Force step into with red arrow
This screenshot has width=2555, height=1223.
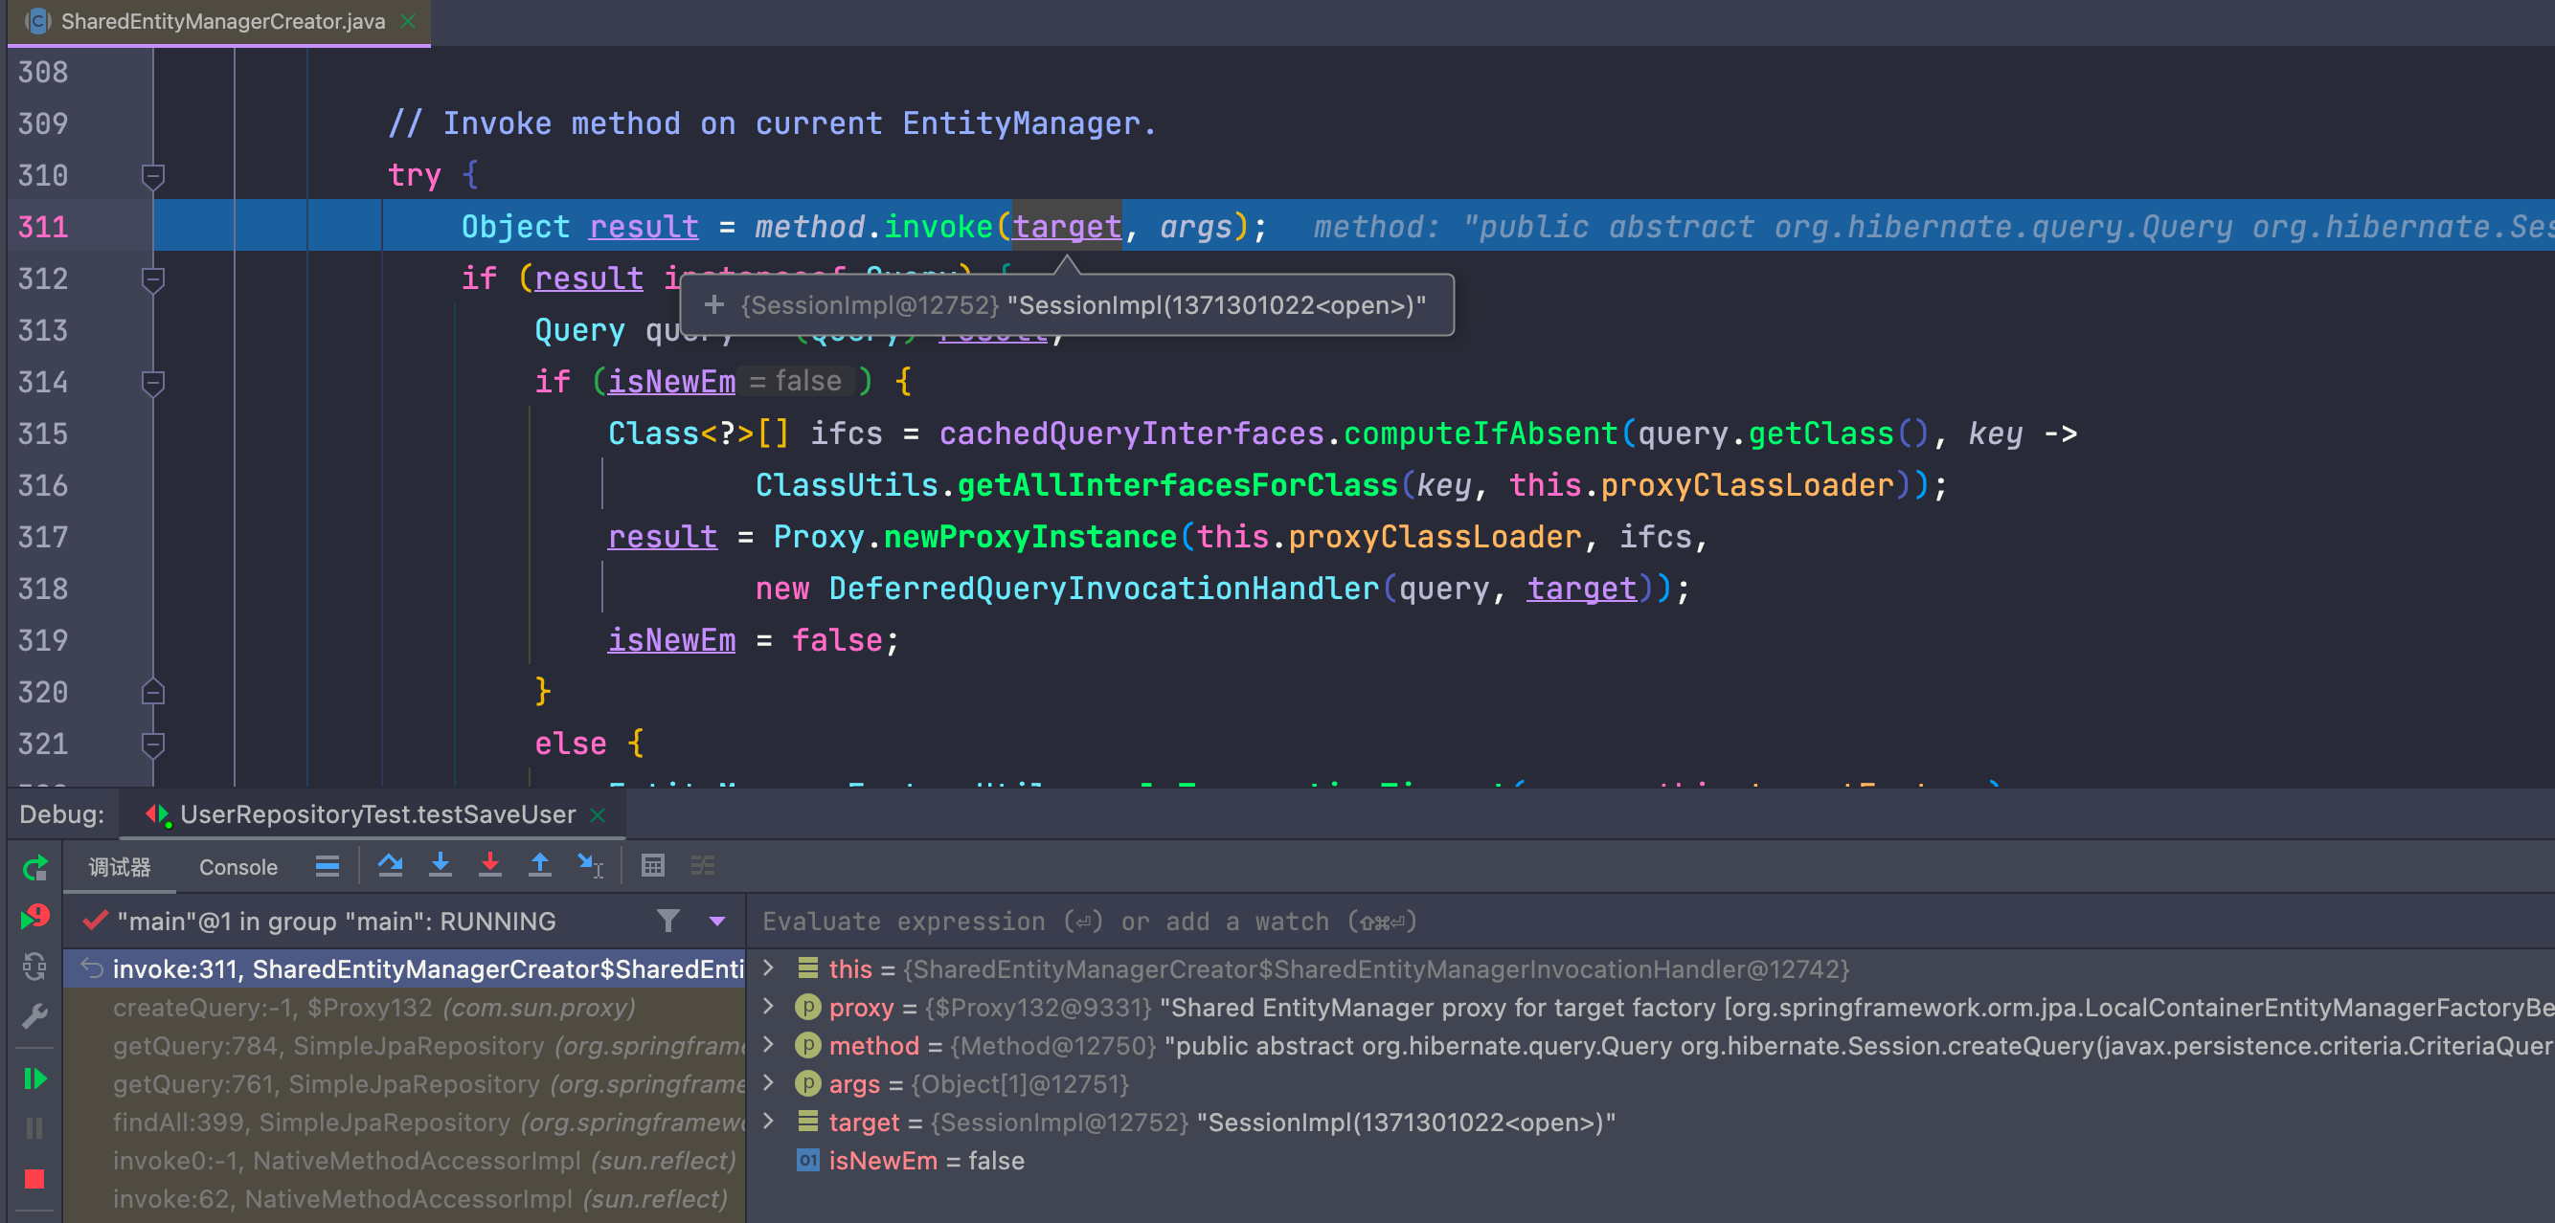(490, 866)
